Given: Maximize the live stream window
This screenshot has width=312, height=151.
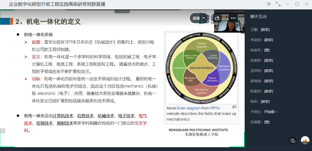Looking at the screenshot, I should 297,4.
